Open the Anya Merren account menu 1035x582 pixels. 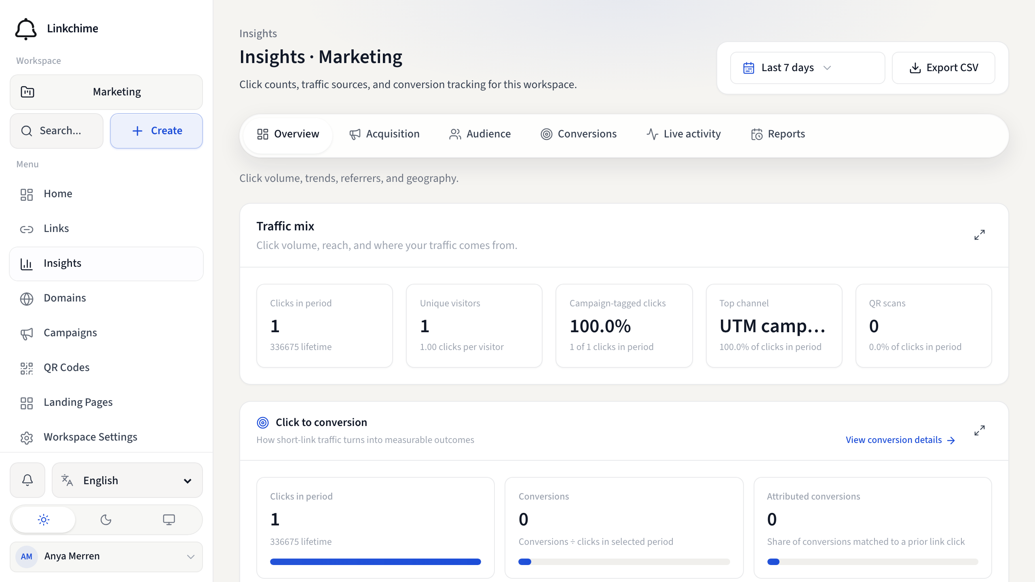(x=106, y=557)
